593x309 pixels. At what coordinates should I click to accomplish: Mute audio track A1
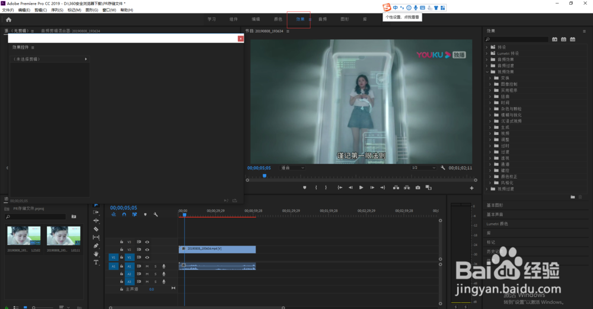click(147, 266)
